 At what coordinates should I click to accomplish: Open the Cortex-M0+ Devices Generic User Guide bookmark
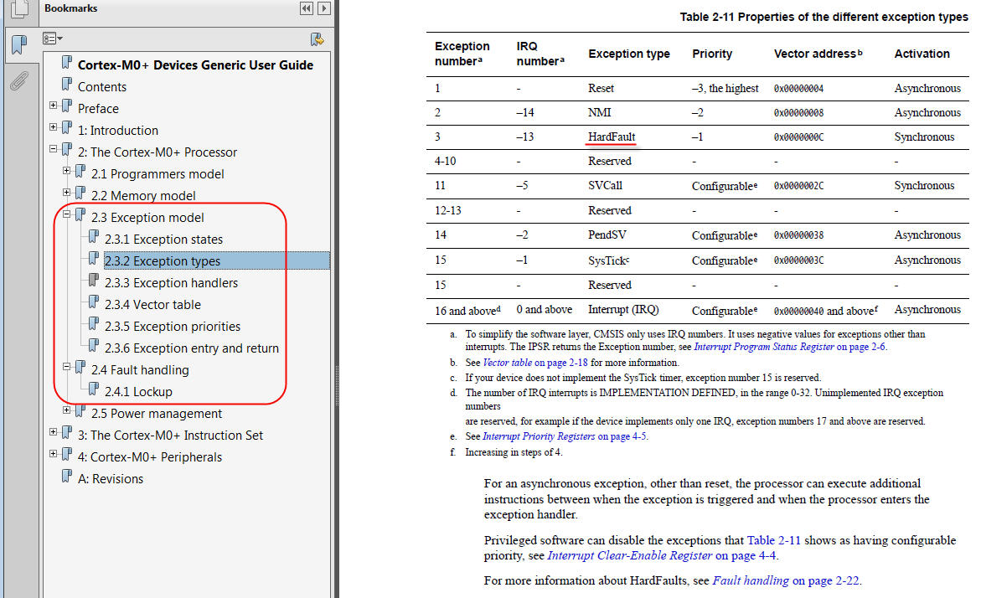click(x=195, y=65)
